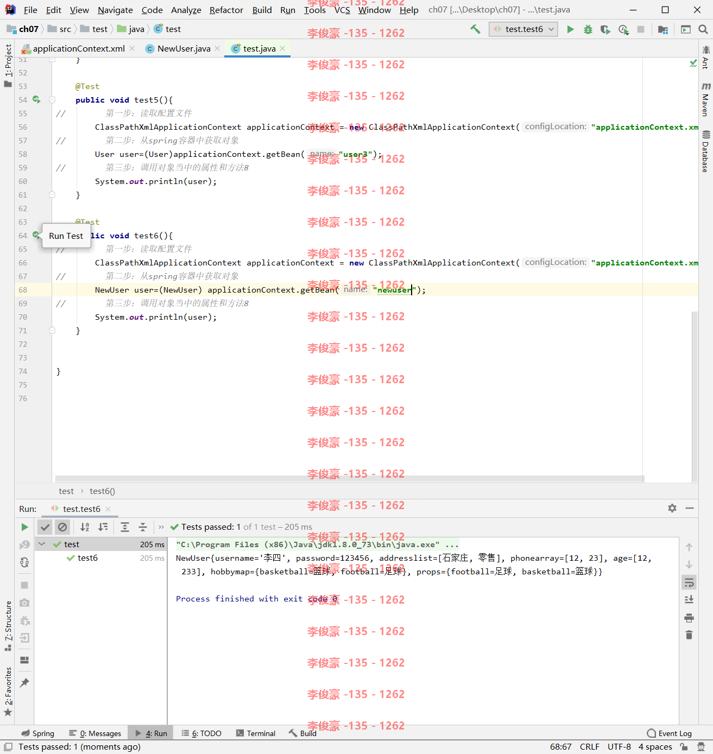Click the CRLF line separator widget
The height and width of the screenshot is (754, 713).
590,747
